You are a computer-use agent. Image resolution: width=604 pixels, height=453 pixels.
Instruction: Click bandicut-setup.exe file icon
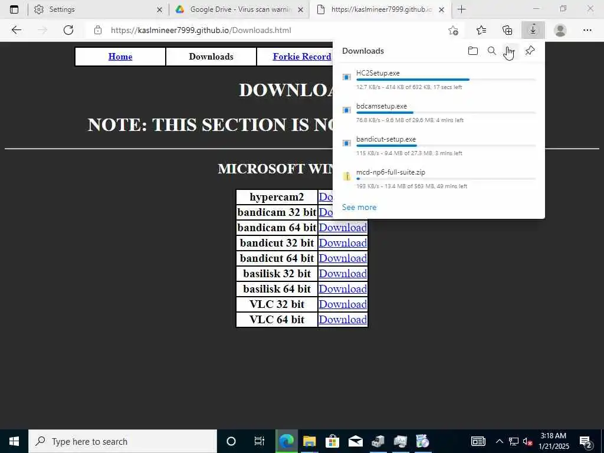[x=347, y=143]
